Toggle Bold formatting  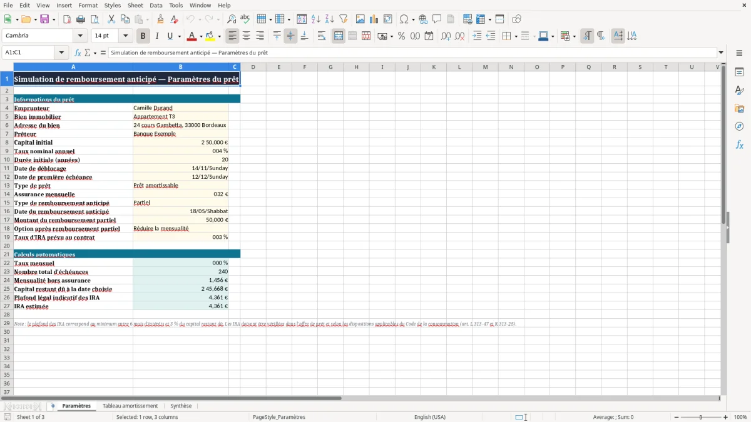143,36
